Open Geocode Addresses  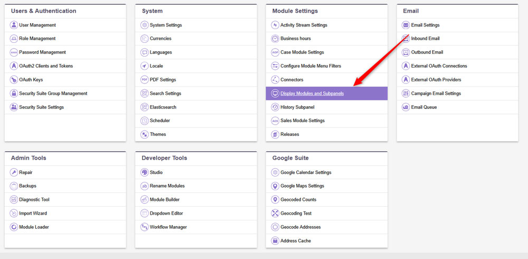pyautogui.click(x=301, y=227)
